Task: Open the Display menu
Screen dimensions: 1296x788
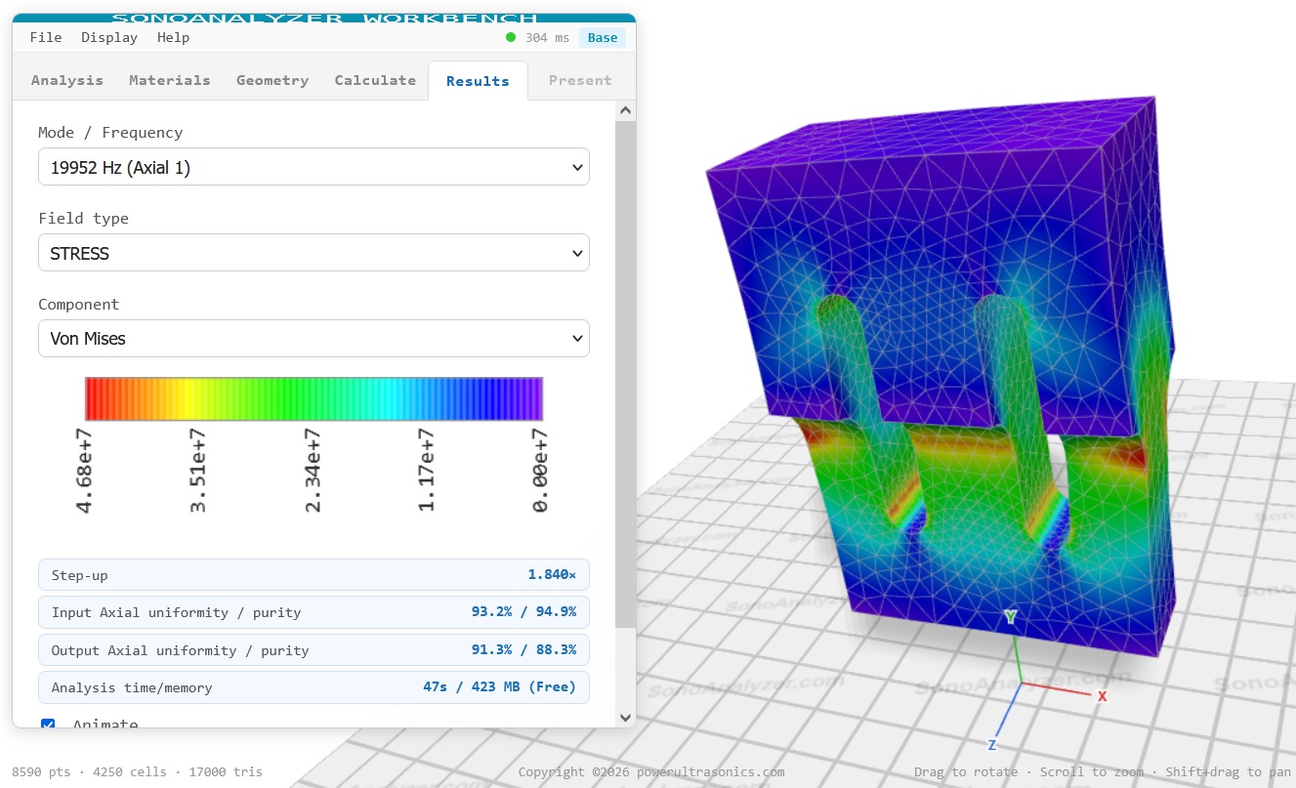Action: [109, 37]
